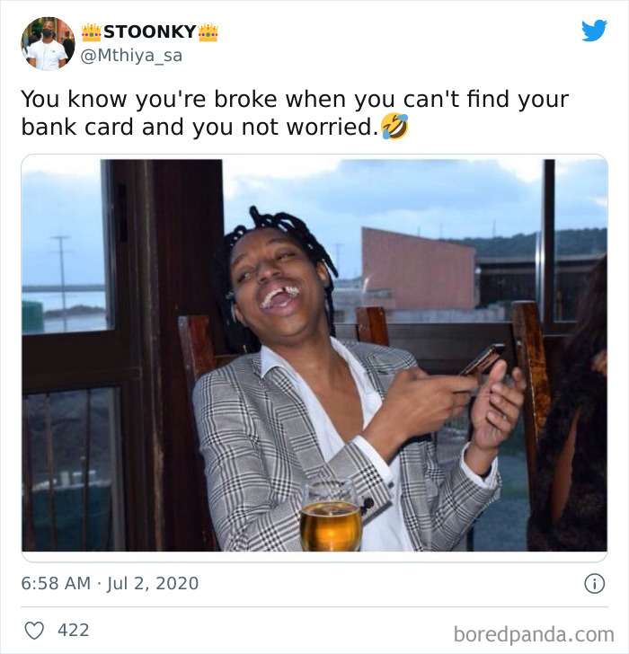This screenshot has height=654, width=629.
Task: Like the tweet with the heart icon
Action: [34, 631]
